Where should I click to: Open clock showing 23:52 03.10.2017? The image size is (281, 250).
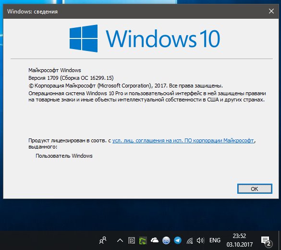[x=239, y=240]
